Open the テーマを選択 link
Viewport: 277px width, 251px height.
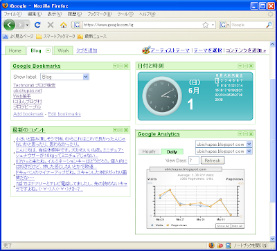tap(208, 50)
